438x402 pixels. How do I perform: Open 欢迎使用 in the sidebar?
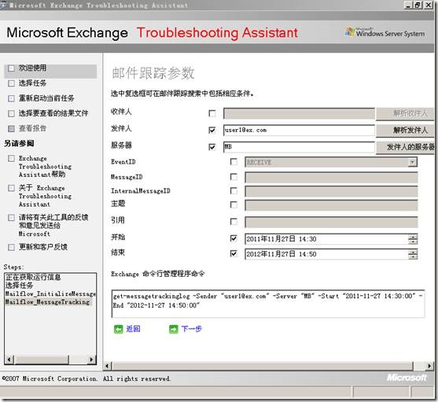32,68
